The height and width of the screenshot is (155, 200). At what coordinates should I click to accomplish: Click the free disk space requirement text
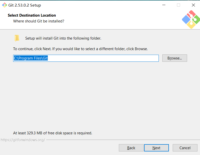pyautogui.click(x=53, y=133)
